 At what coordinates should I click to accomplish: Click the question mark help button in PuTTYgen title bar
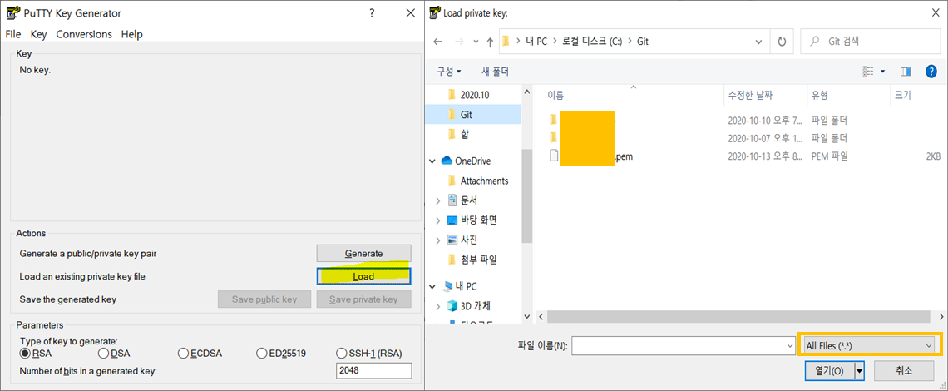[x=372, y=12]
